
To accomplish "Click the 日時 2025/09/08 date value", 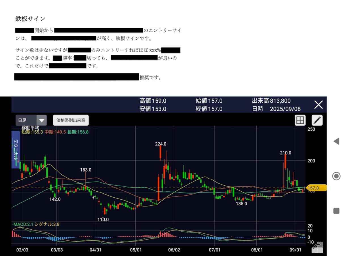I will [276, 109].
